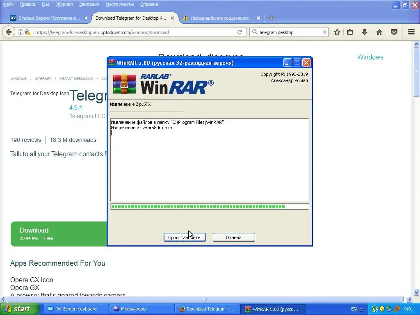Click the INSTANT MESSAGING breadcrumb link
Image resolution: width=420 pixels, height=315 pixels.
point(76,79)
